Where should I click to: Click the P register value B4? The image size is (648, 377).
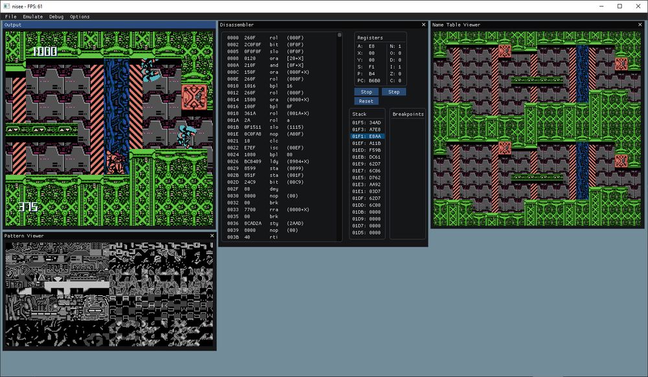point(371,74)
